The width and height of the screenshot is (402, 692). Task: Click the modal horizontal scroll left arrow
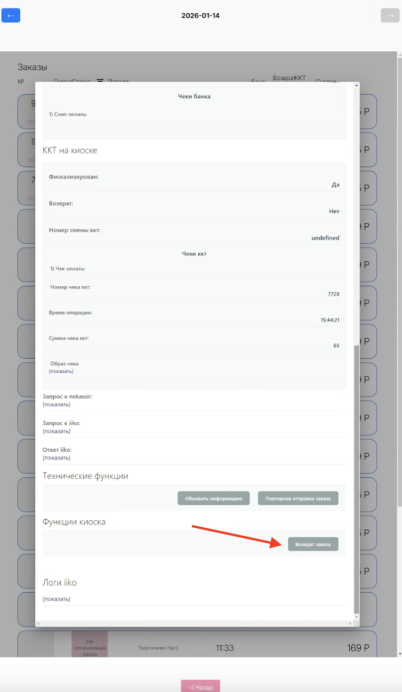pos(39,624)
